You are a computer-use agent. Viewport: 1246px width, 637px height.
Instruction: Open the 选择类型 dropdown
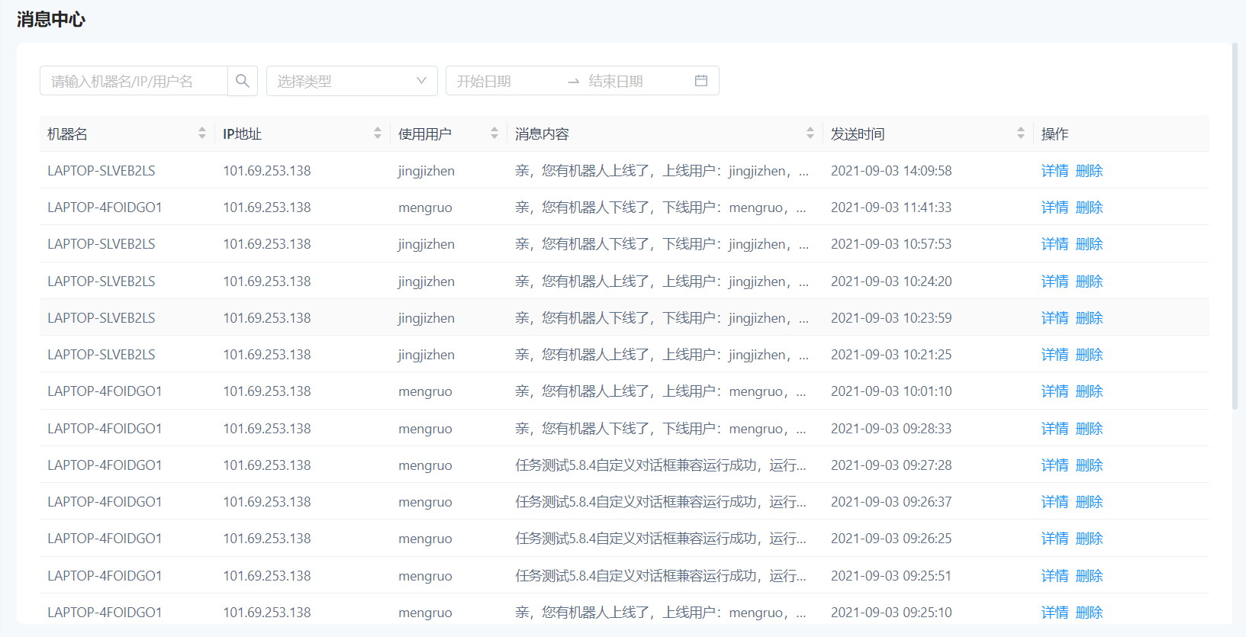[x=343, y=81]
